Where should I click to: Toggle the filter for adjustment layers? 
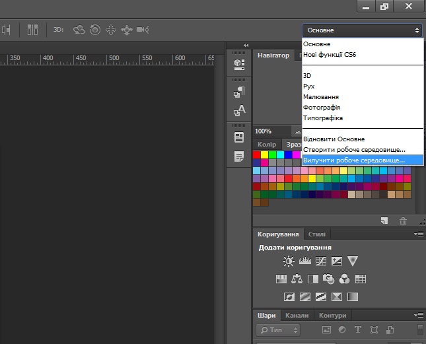pyautogui.click(x=342, y=330)
